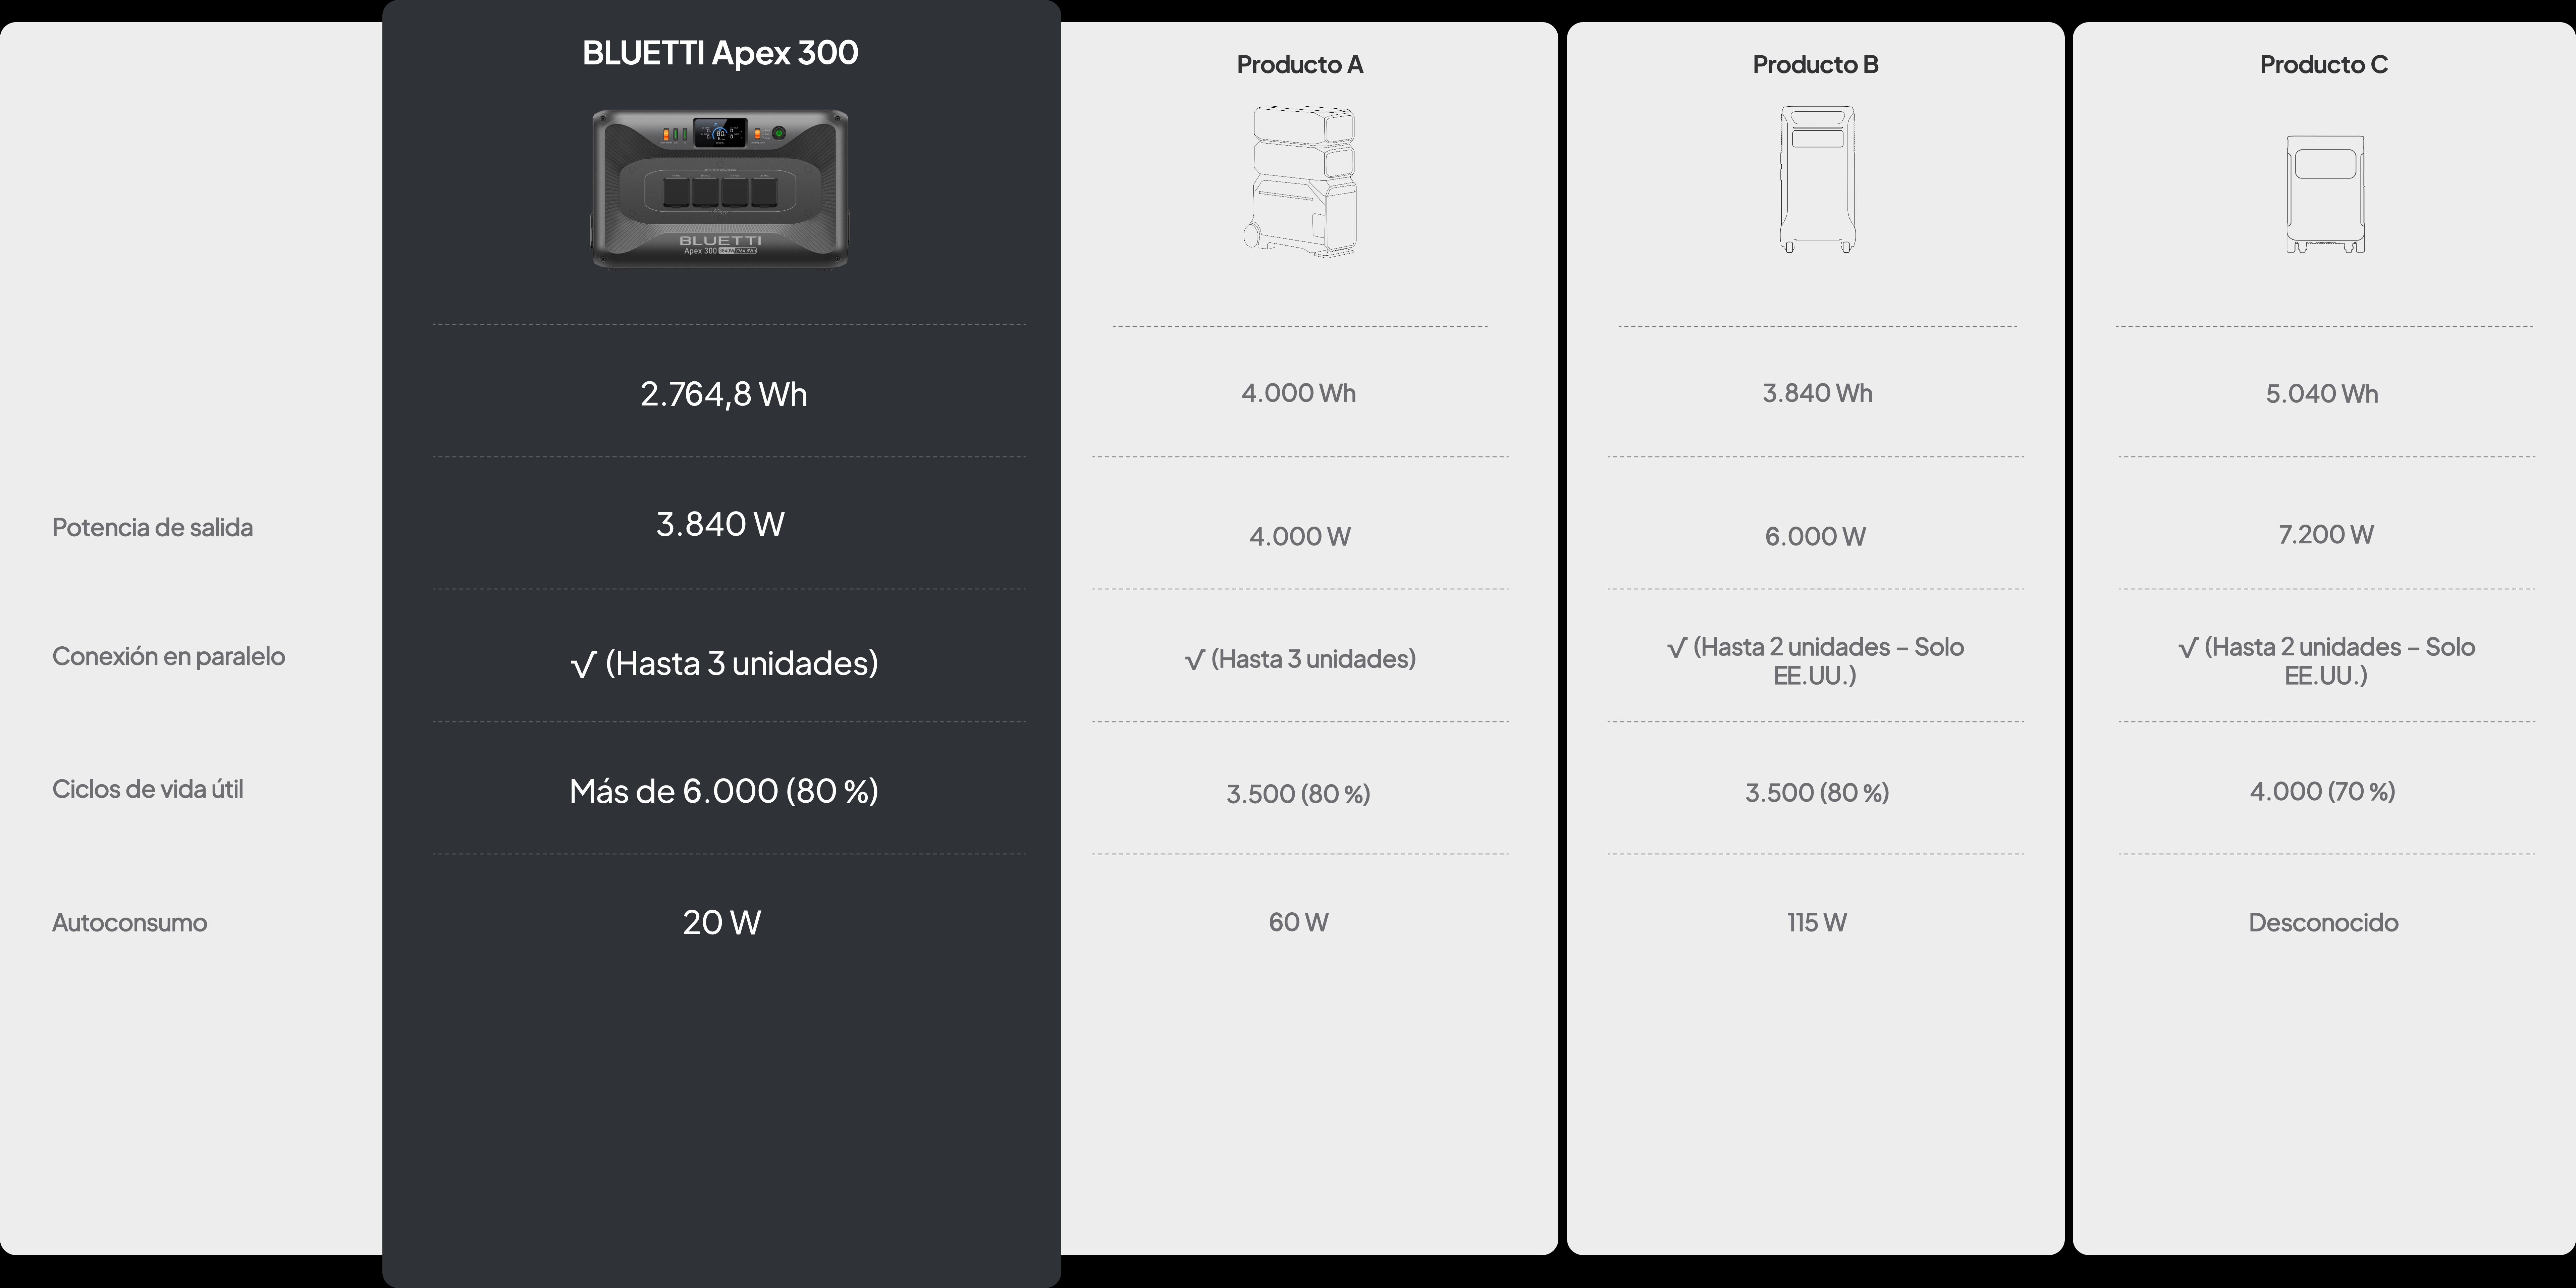Click Producto A's 4.000 Wh capacity
Viewport: 2576px width, 1288px height.
(x=1298, y=393)
